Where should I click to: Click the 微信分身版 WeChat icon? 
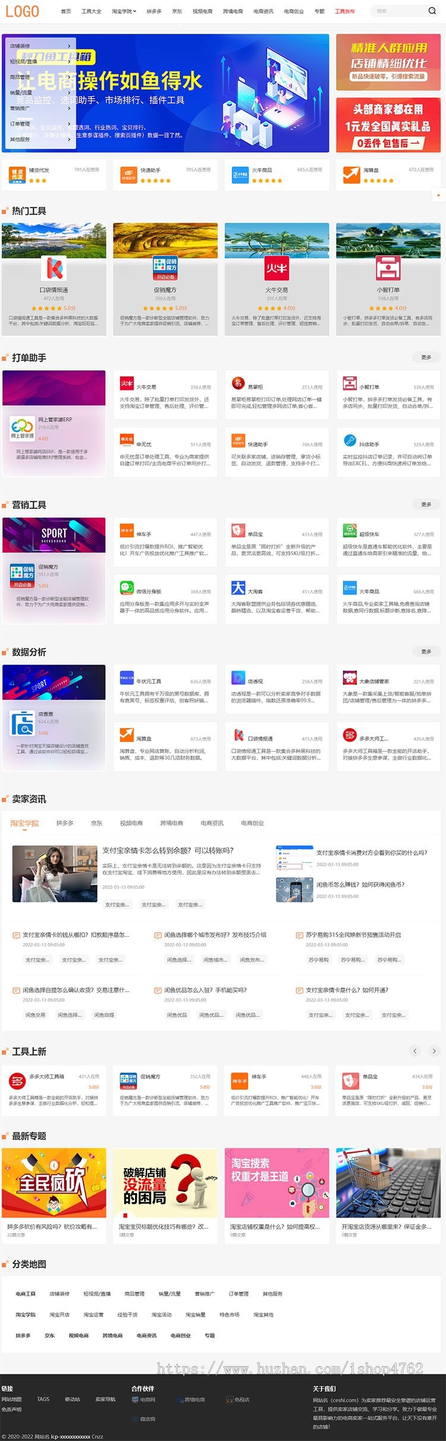127,588
